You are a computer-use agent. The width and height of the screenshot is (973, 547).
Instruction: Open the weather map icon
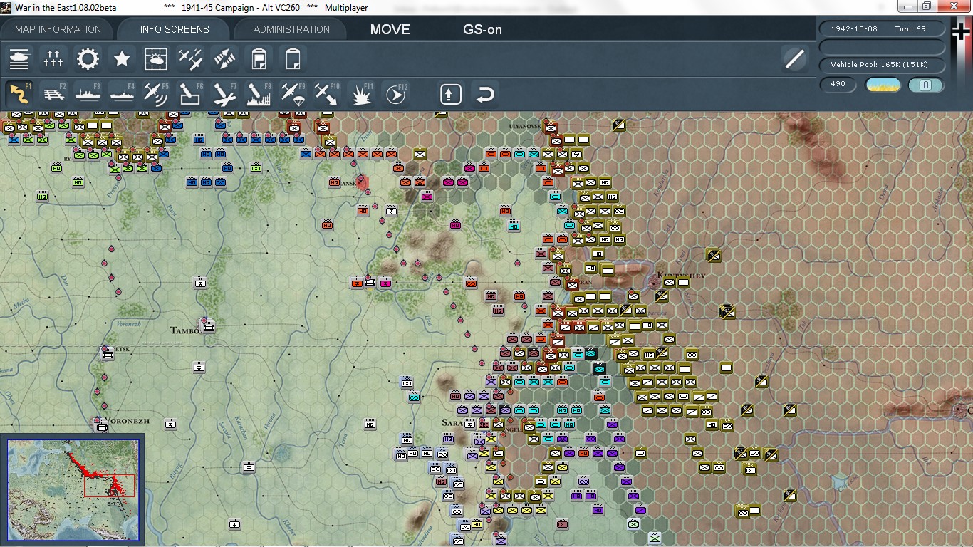tap(156, 58)
